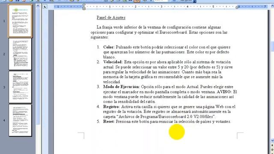Viewport: 274px width, 154px height.
Task: Click the thumbnail pane scroll-up arrow
Action: [x=38, y=6]
